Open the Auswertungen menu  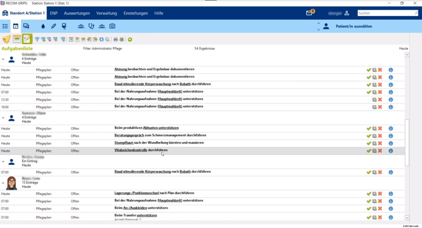pyautogui.click(x=77, y=13)
